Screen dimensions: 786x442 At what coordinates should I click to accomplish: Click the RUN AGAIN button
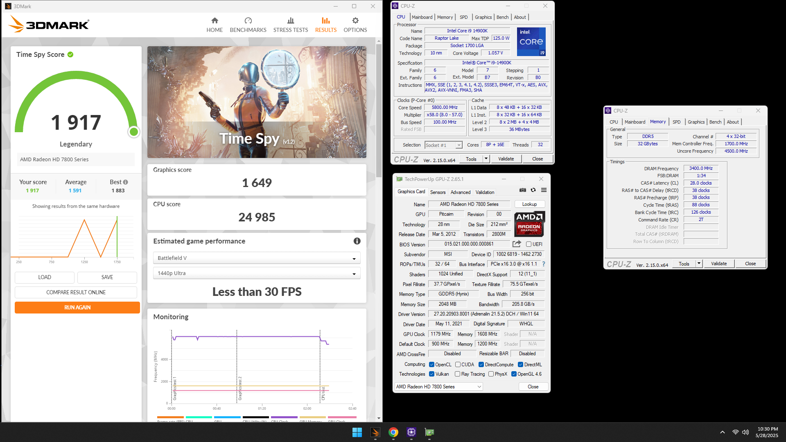coord(77,307)
